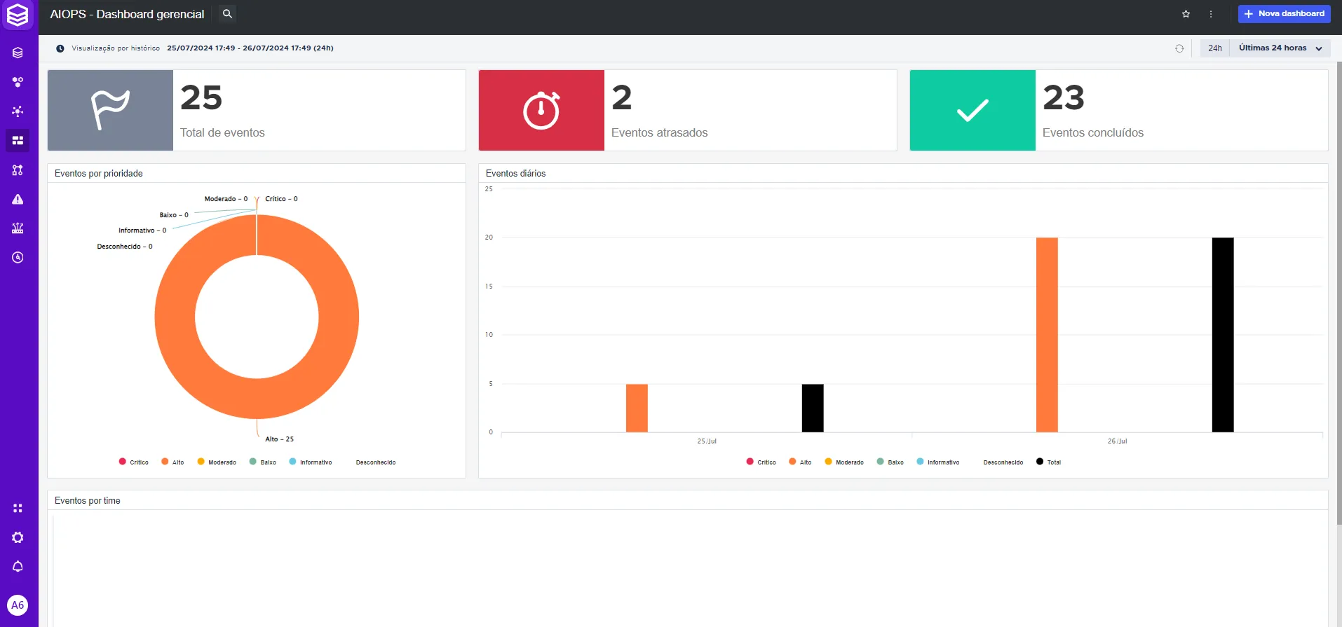Image resolution: width=1342 pixels, height=627 pixels.
Task: Toggle Baixo legend in priority chart
Action: [263, 462]
